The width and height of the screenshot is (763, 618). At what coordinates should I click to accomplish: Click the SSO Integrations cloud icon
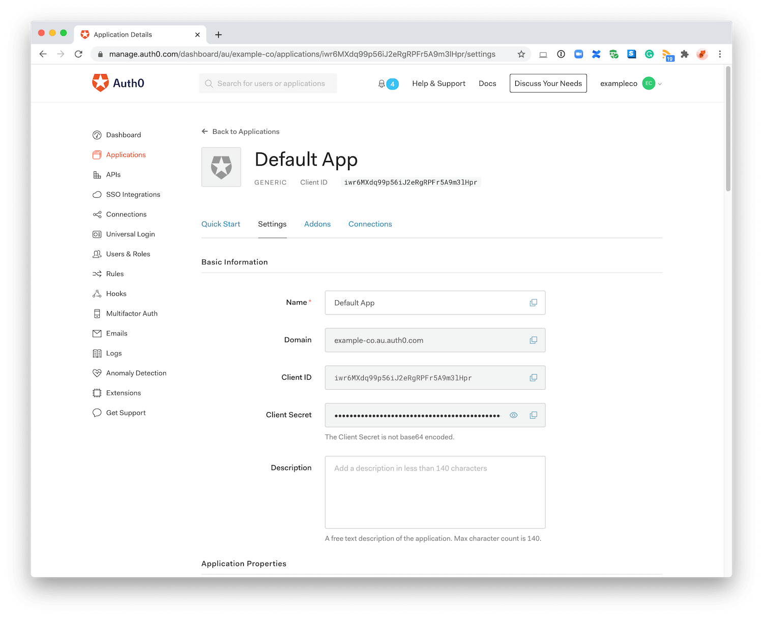tap(97, 195)
